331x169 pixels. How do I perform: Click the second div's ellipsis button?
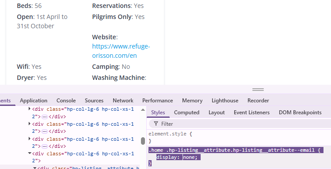44,131
